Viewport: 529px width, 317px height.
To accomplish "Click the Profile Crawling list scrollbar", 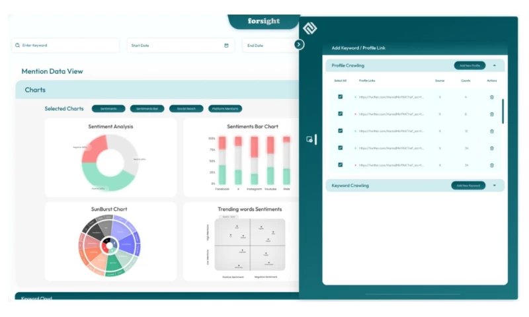I will click(503, 111).
